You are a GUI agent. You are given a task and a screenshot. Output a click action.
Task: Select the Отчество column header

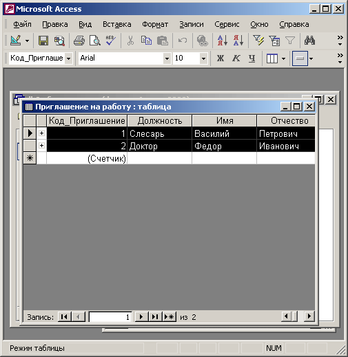[286, 120]
